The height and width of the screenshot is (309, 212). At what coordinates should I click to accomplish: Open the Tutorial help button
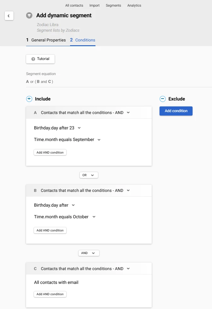tap(41, 59)
